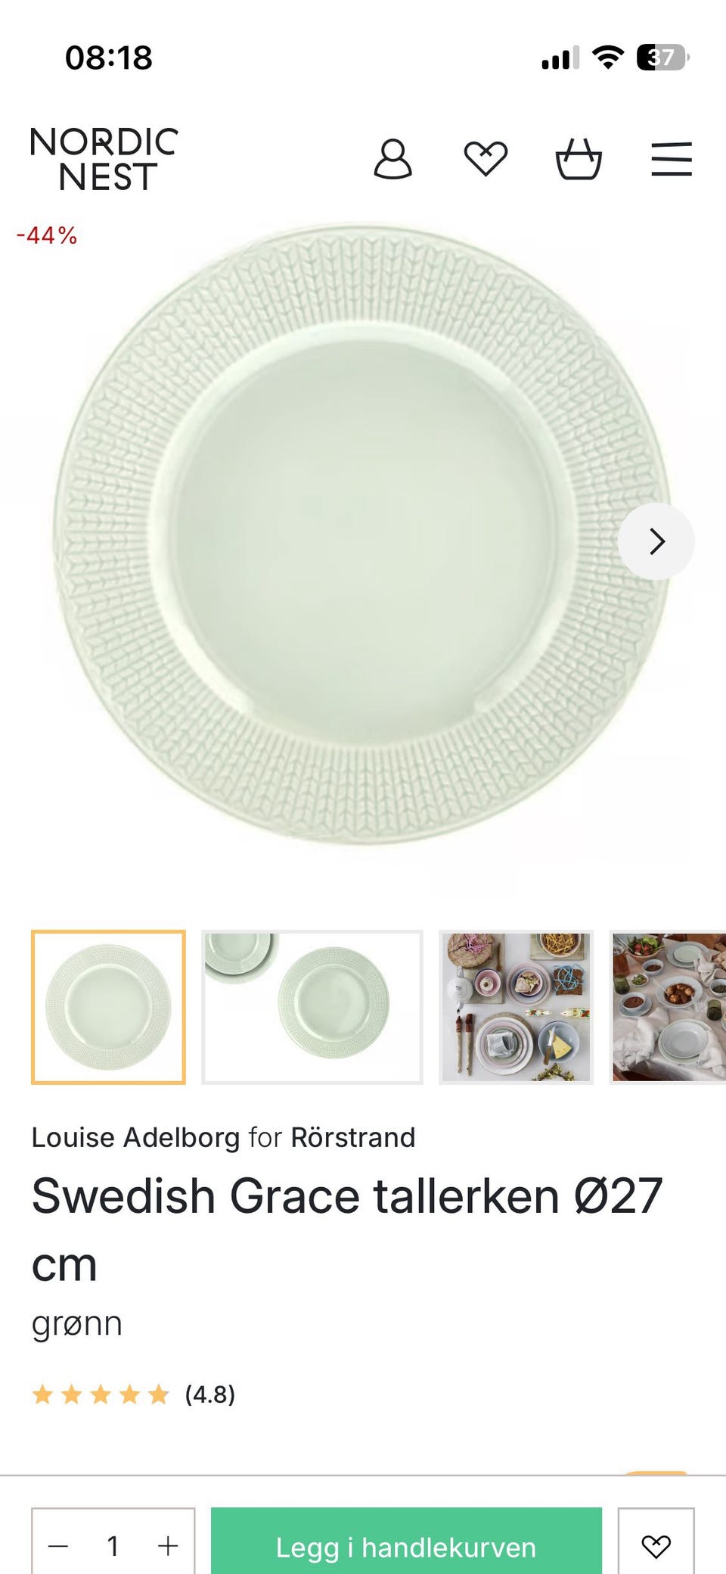Image resolution: width=726 pixels, height=1574 pixels.
Task: Select the colorful table setting thumbnail
Action: (x=517, y=1007)
